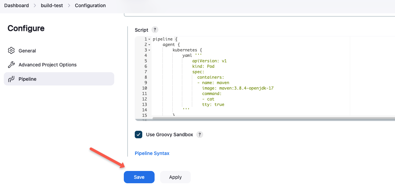Open the build-test breadcrumb link
Image resolution: width=395 pixels, height=188 pixels.
tap(52, 5)
